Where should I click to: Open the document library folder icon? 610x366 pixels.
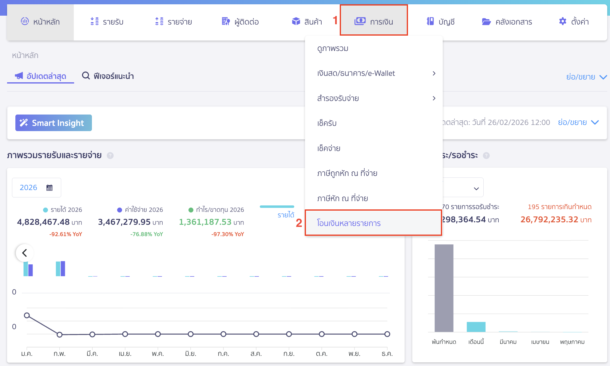[486, 21]
